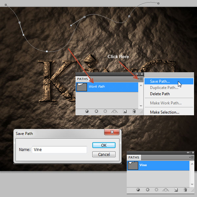197x197 pixels.
Task: Click load path as selection icon in Work Path panel
Action: coord(105,111)
